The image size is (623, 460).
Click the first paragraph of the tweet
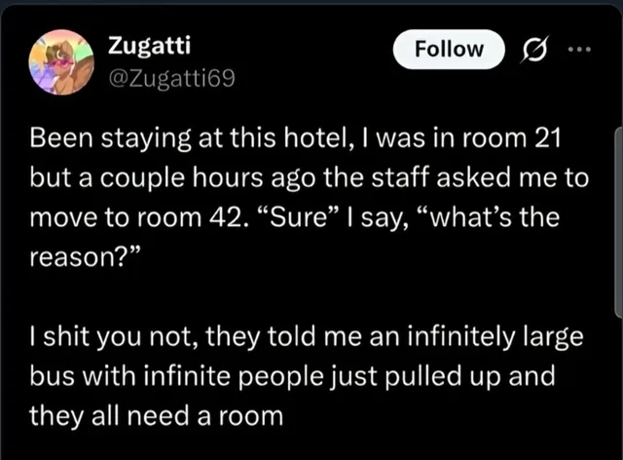click(309, 198)
